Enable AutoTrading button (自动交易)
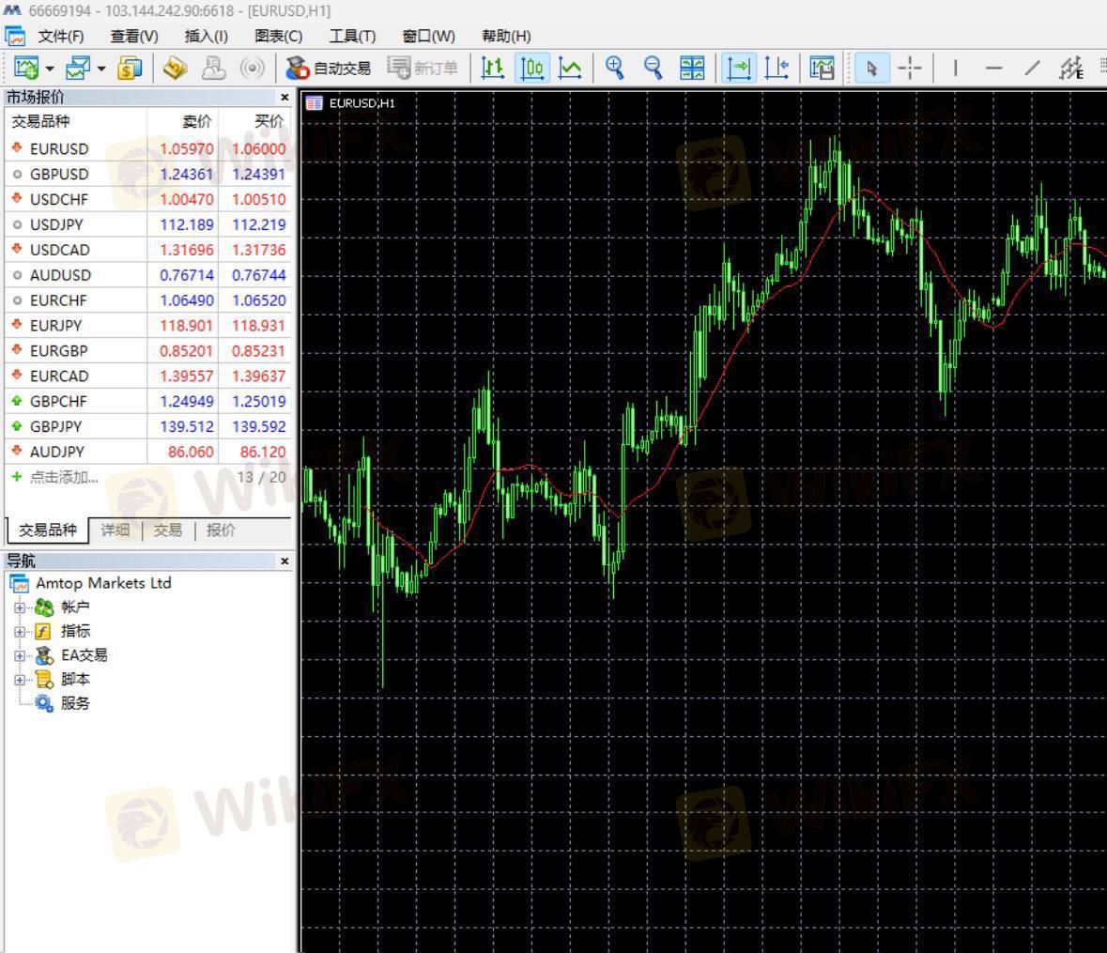 (x=329, y=69)
